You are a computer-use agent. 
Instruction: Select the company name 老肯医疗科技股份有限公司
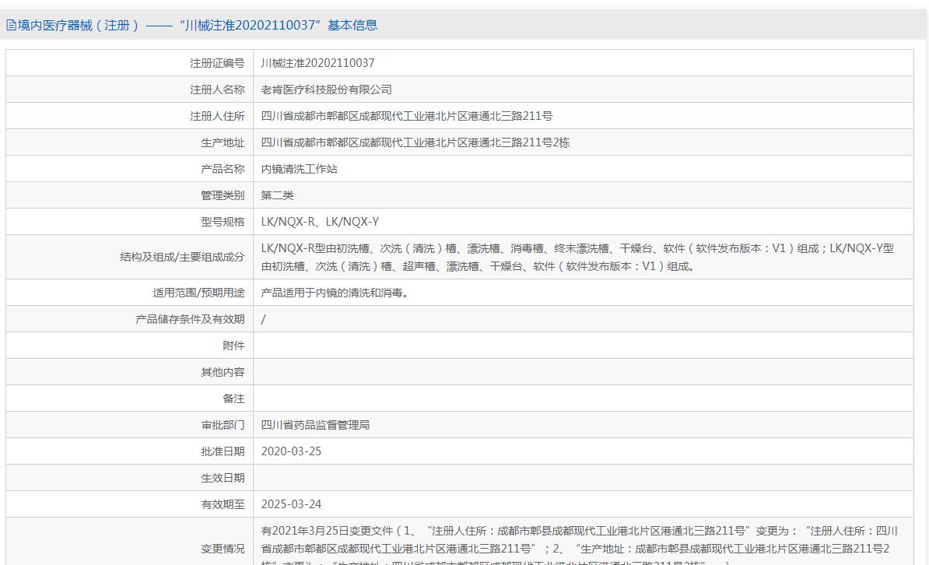pyautogui.click(x=327, y=89)
